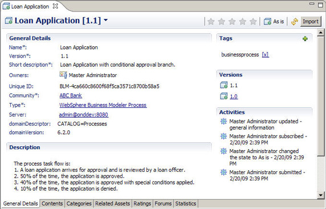The width and height of the screenshot is (326, 209).
Task: Click the activity icon for Master Administrator submitted
Action: (223, 172)
